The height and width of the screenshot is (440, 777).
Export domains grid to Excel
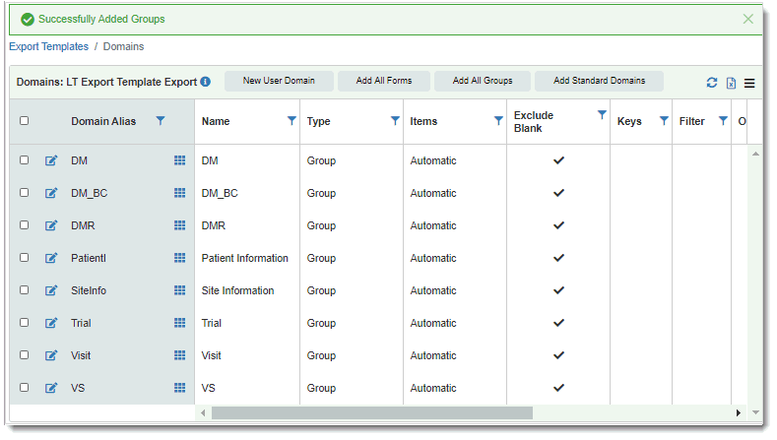click(x=731, y=83)
